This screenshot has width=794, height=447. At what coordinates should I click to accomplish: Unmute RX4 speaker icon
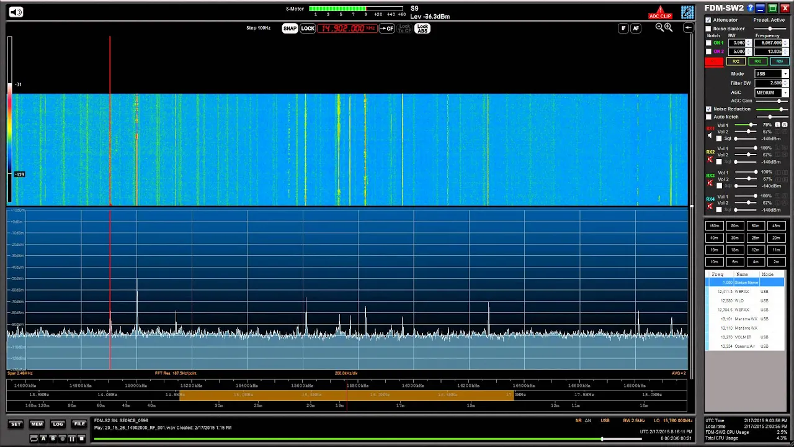click(710, 206)
